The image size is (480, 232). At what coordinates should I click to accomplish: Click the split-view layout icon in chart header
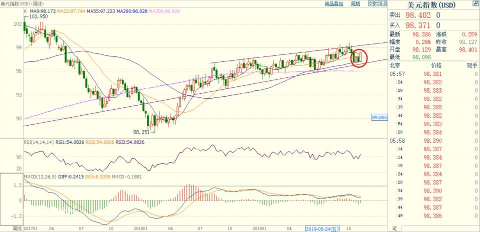(384, 3)
